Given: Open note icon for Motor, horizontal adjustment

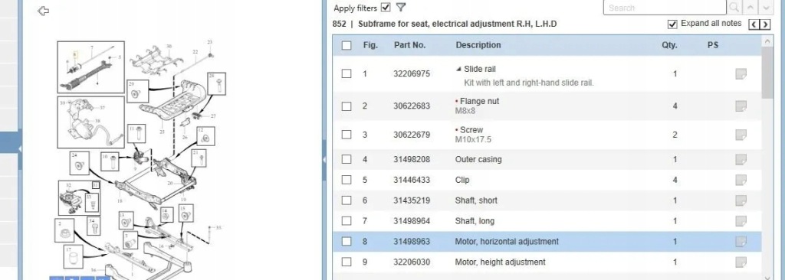Looking at the screenshot, I should (x=741, y=242).
